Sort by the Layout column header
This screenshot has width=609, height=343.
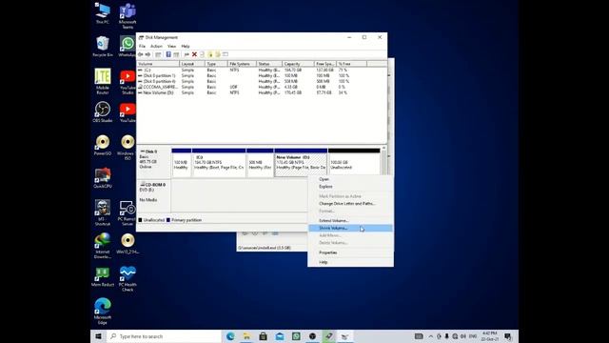click(x=192, y=64)
